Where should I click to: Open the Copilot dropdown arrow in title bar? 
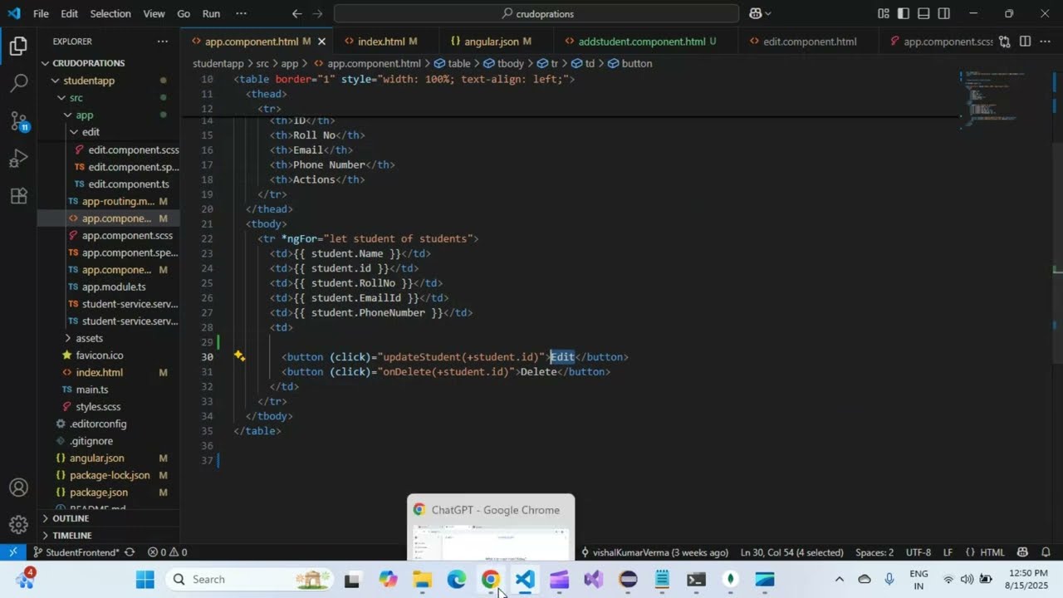coord(768,13)
